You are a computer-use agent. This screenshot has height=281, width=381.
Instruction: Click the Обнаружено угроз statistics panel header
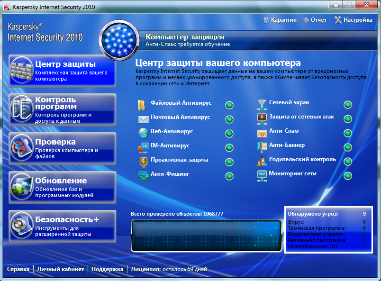[x=327, y=214]
